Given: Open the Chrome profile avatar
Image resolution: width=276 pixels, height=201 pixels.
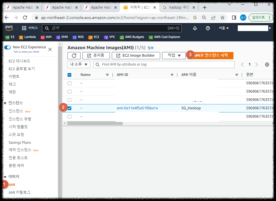Looking at the screenshot, I should pyautogui.click(x=243, y=18).
